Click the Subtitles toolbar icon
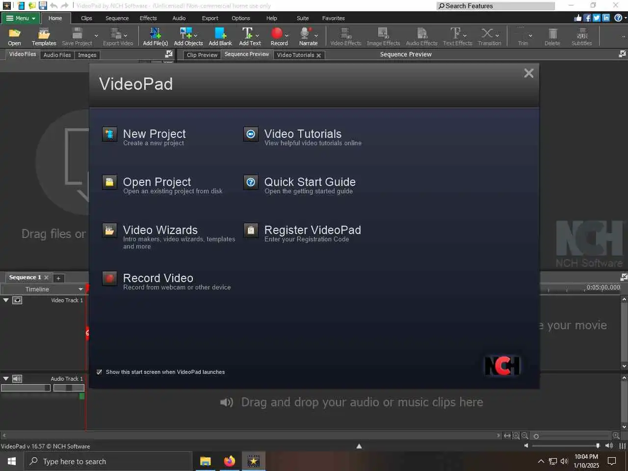Image resolution: width=628 pixels, height=471 pixels. coord(582,33)
